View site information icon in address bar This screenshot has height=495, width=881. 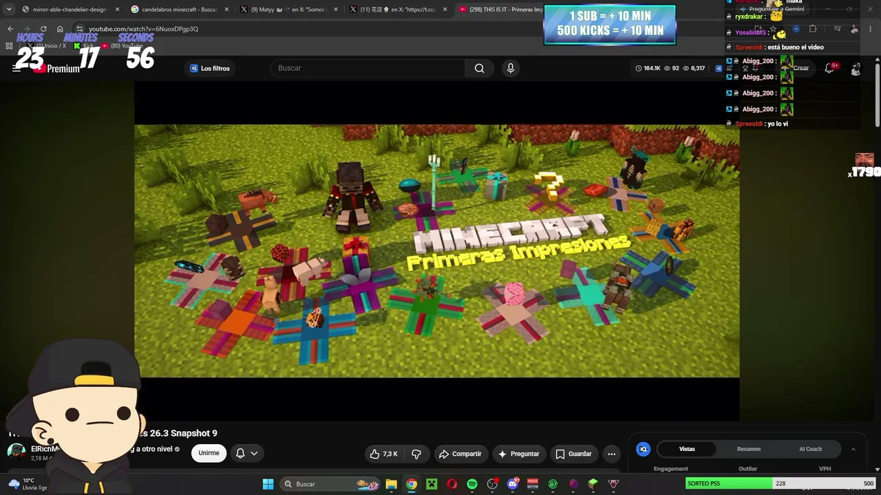click(x=79, y=29)
